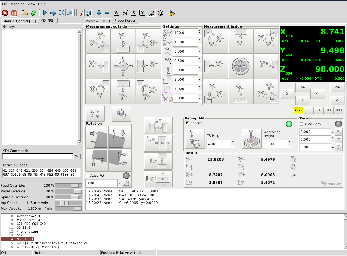347x256 pixels.
Task: Toggle the machine power button
Action: tap(14, 13)
